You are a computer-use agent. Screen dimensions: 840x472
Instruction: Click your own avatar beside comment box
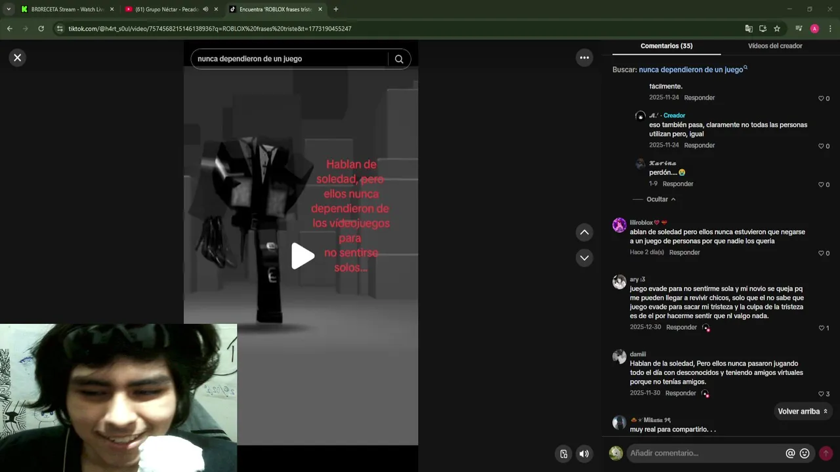point(616,453)
